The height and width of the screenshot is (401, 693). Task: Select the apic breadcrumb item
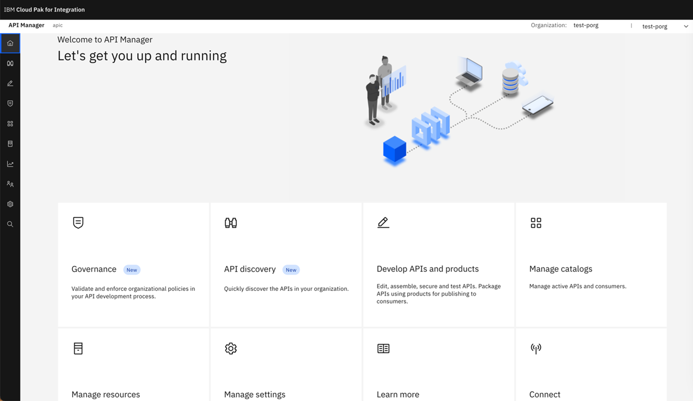[x=57, y=25]
